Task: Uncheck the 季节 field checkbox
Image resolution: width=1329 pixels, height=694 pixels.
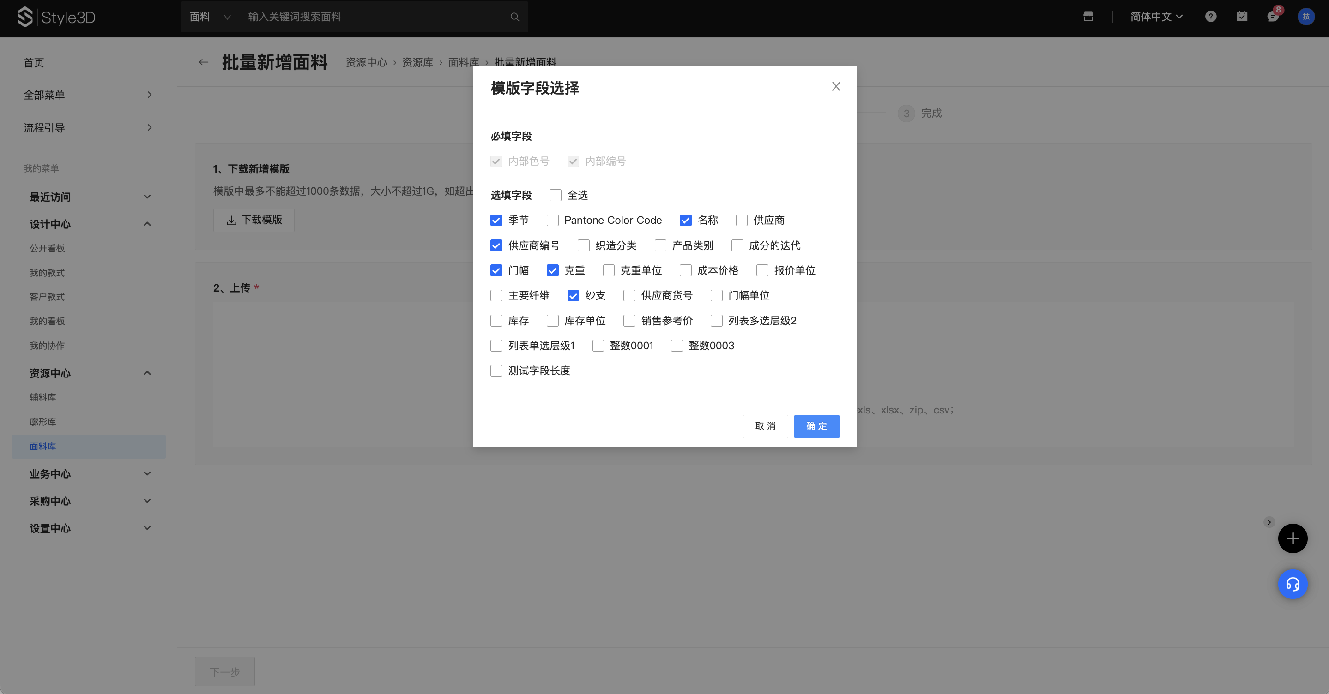Action: [496, 221]
